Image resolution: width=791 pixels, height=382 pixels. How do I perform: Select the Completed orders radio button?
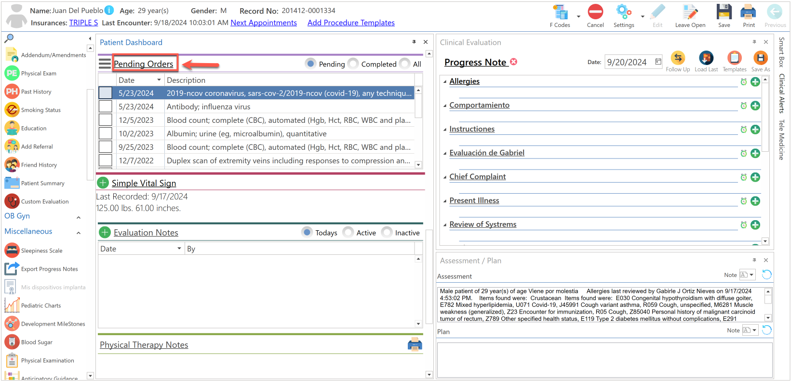[353, 64]
